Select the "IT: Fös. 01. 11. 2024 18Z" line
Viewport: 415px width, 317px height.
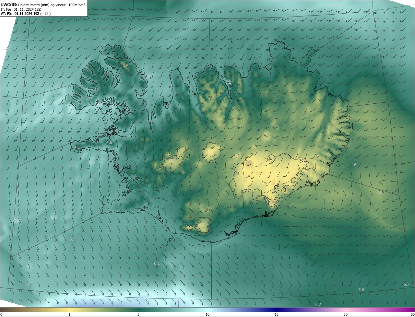[21, 9]
